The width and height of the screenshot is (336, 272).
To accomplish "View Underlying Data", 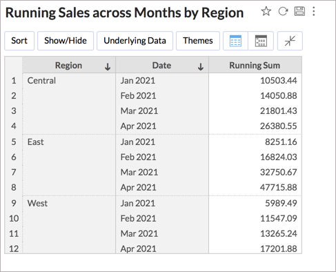I will coord(135,41).
